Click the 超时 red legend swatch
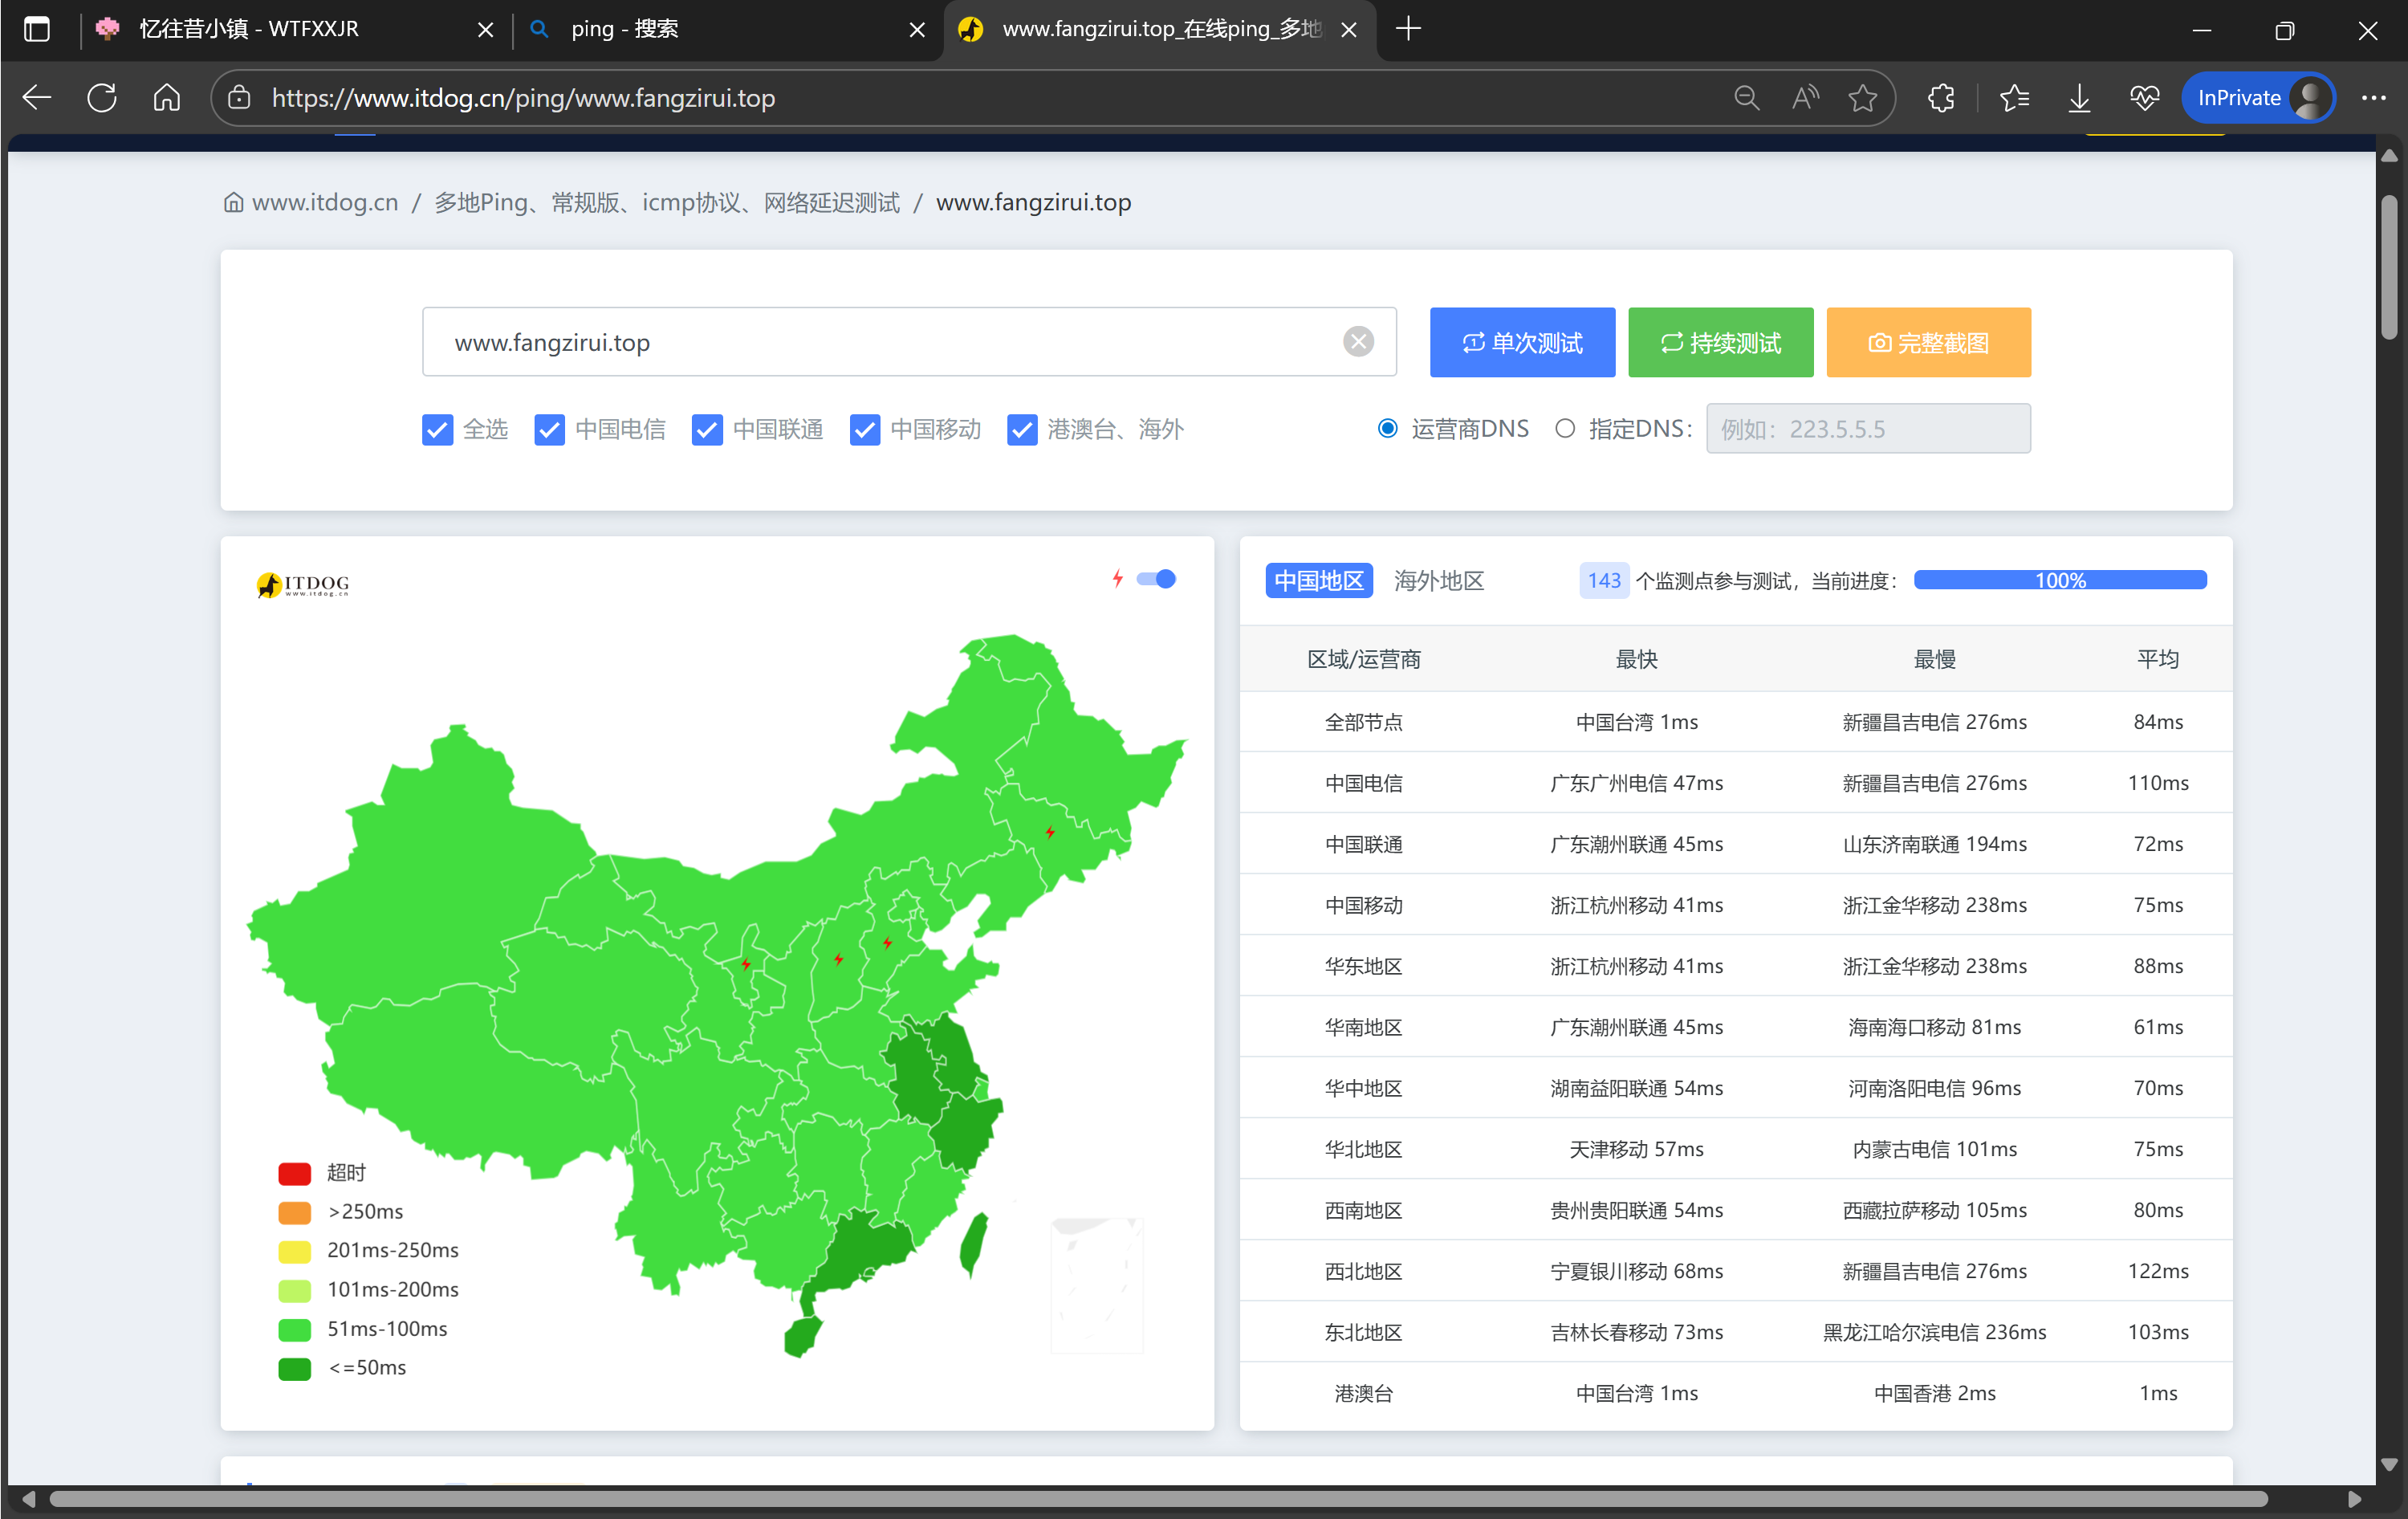The height and width of the screenshot is (1519, 2408). [x=294, y=1173]
